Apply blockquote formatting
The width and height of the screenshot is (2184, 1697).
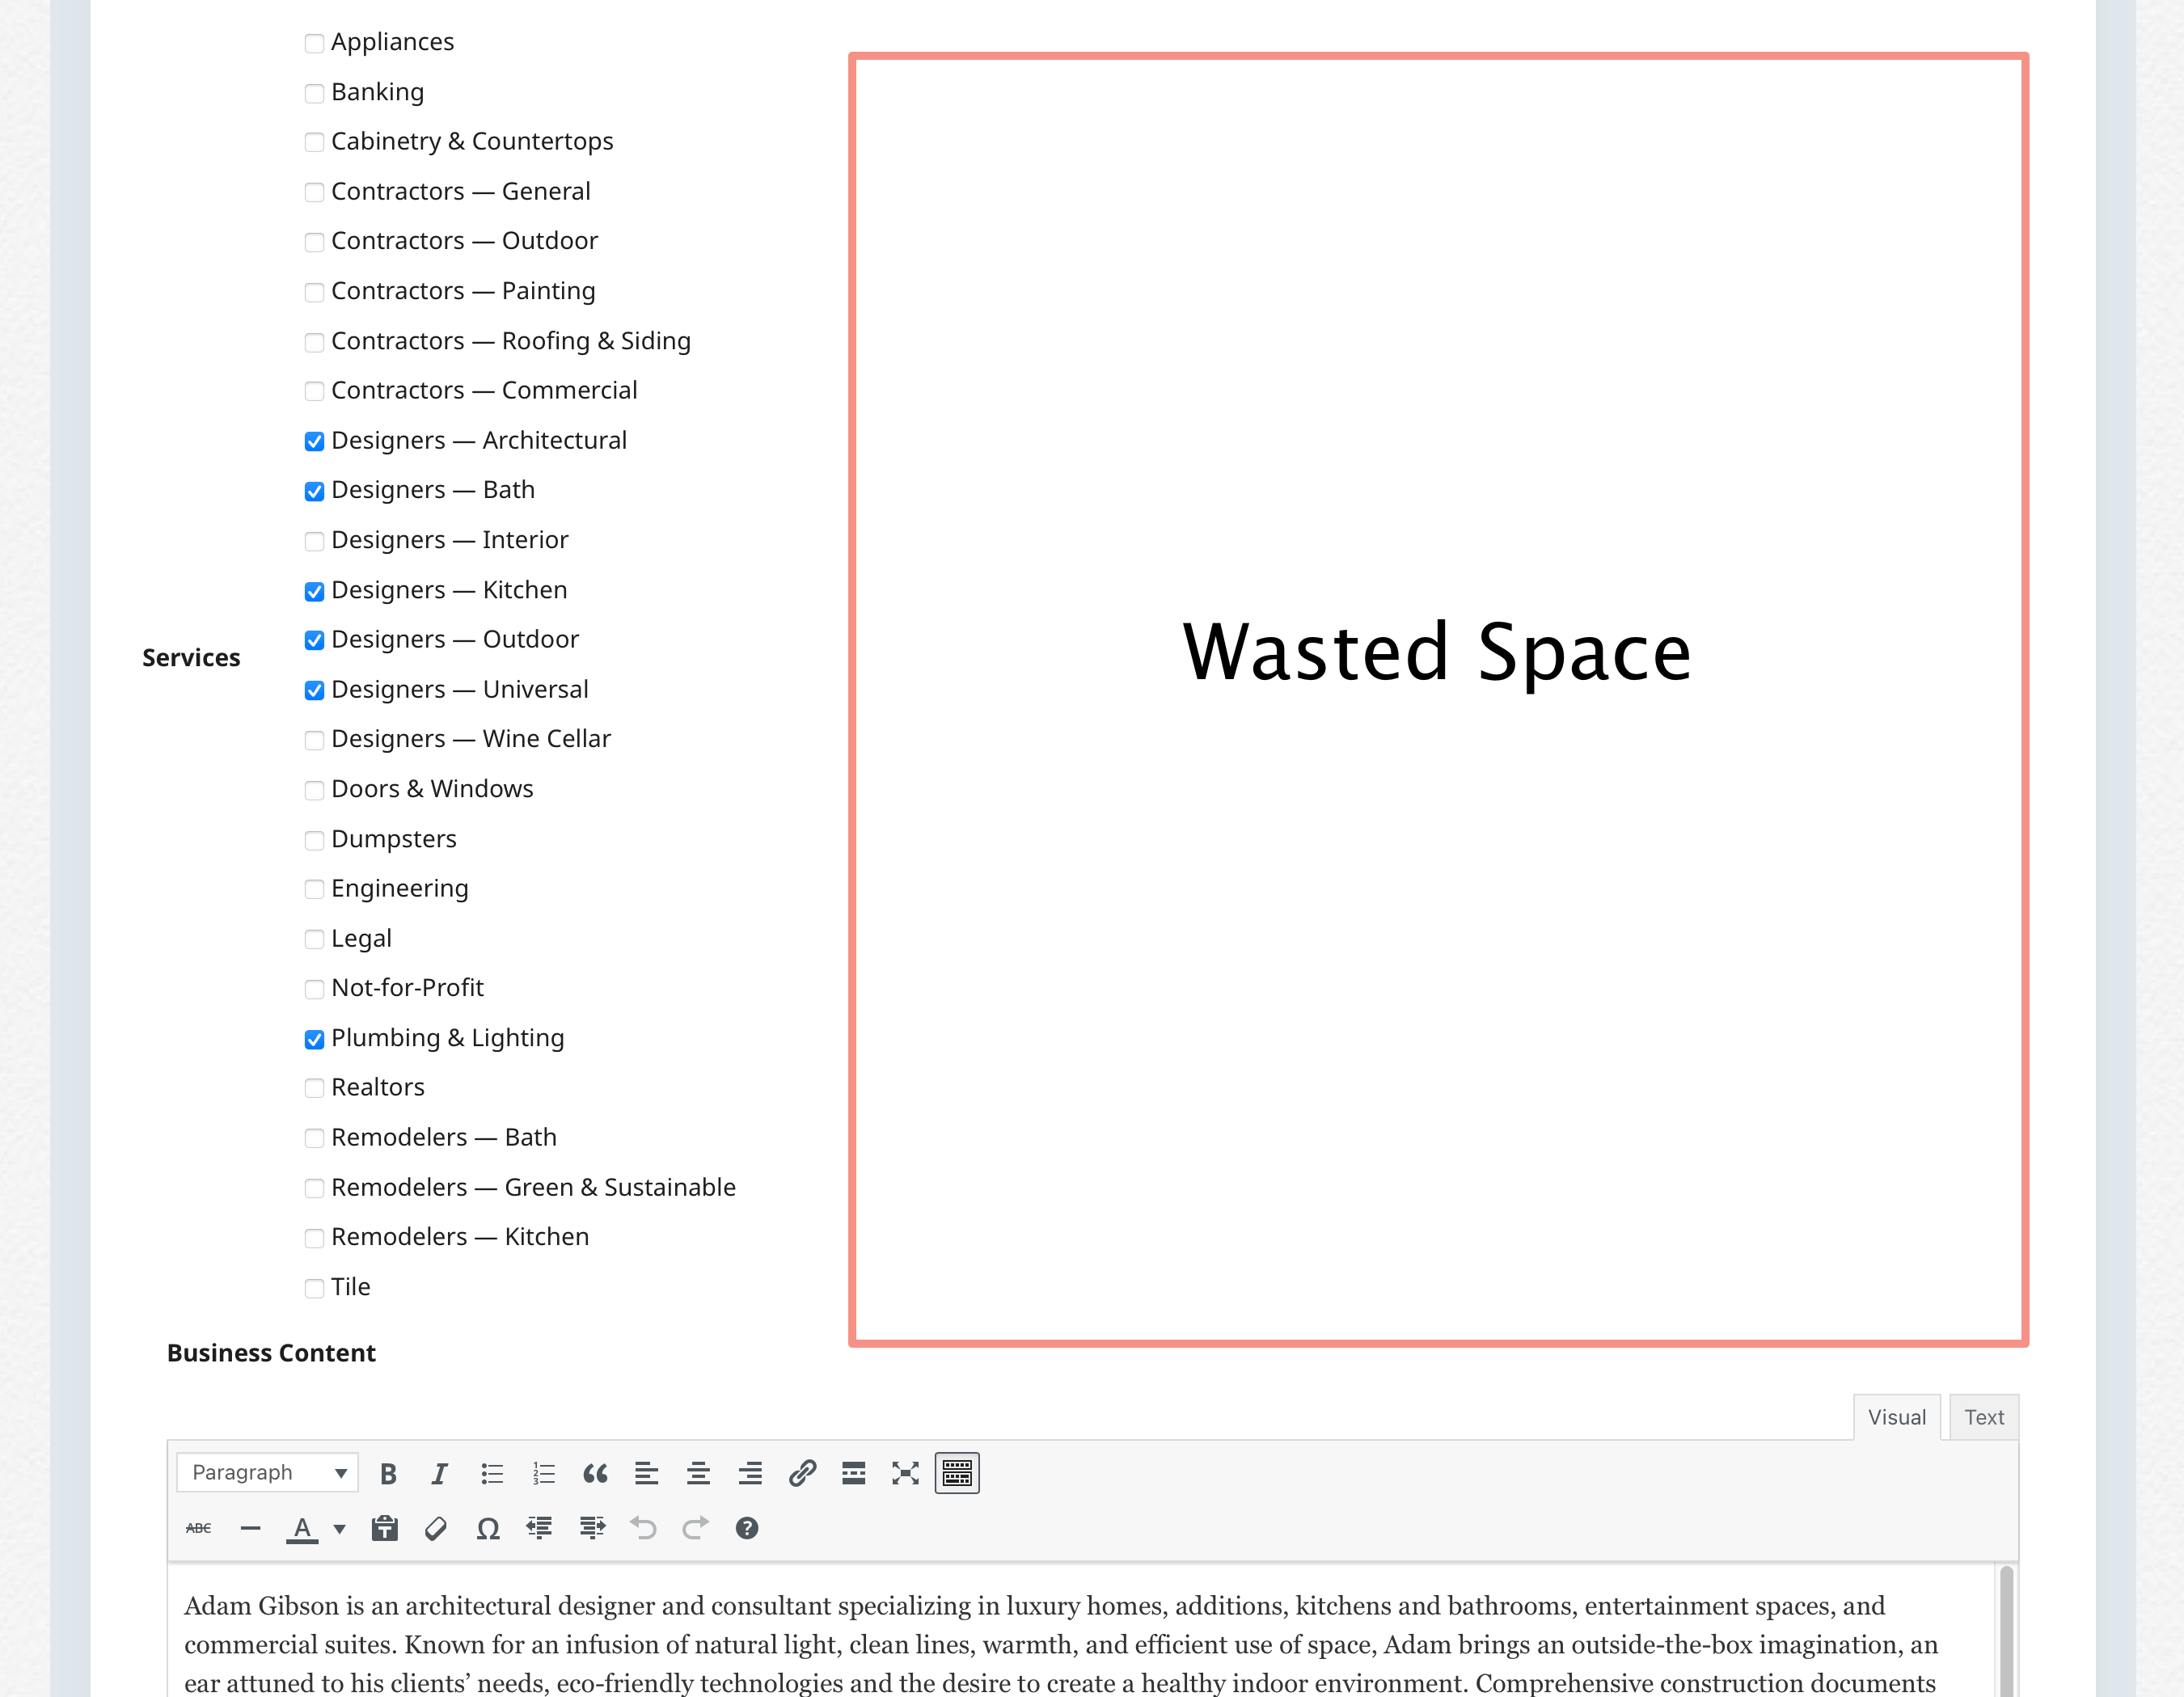(595, 1473)
